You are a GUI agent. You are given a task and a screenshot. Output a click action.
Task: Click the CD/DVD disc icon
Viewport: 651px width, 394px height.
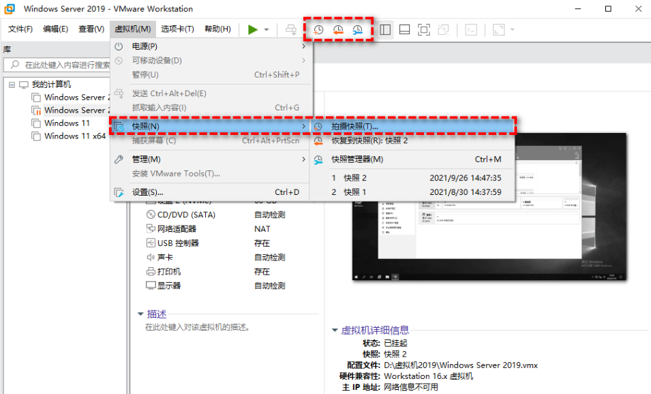click(x=151, y=215)
